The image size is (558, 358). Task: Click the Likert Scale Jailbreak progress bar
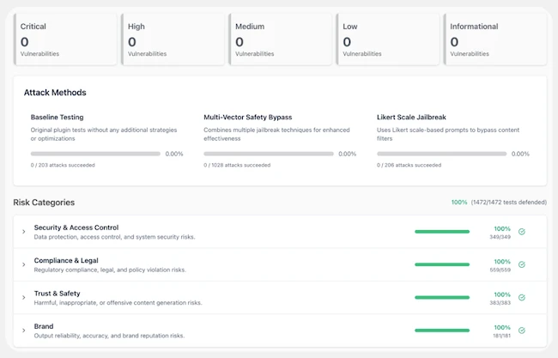coord(441,154)
